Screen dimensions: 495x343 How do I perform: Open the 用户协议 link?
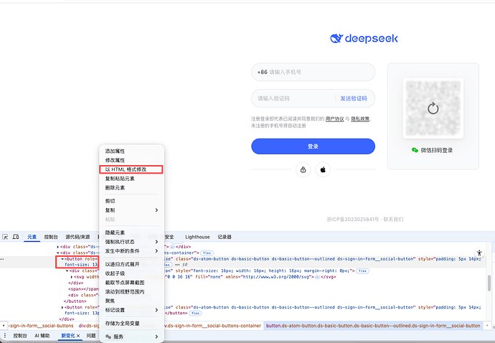point(334,118)
